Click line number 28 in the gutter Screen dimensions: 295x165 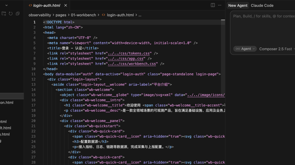(x=34, y=162)
